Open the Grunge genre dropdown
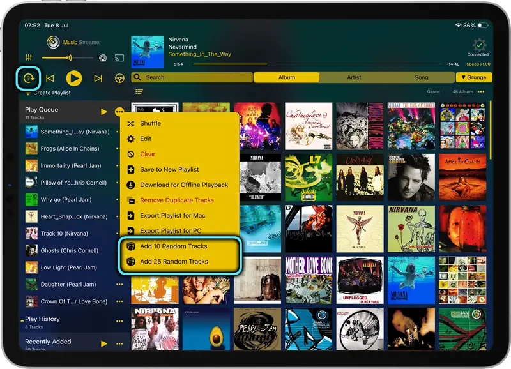511x369 pixels. click(474, 77)
